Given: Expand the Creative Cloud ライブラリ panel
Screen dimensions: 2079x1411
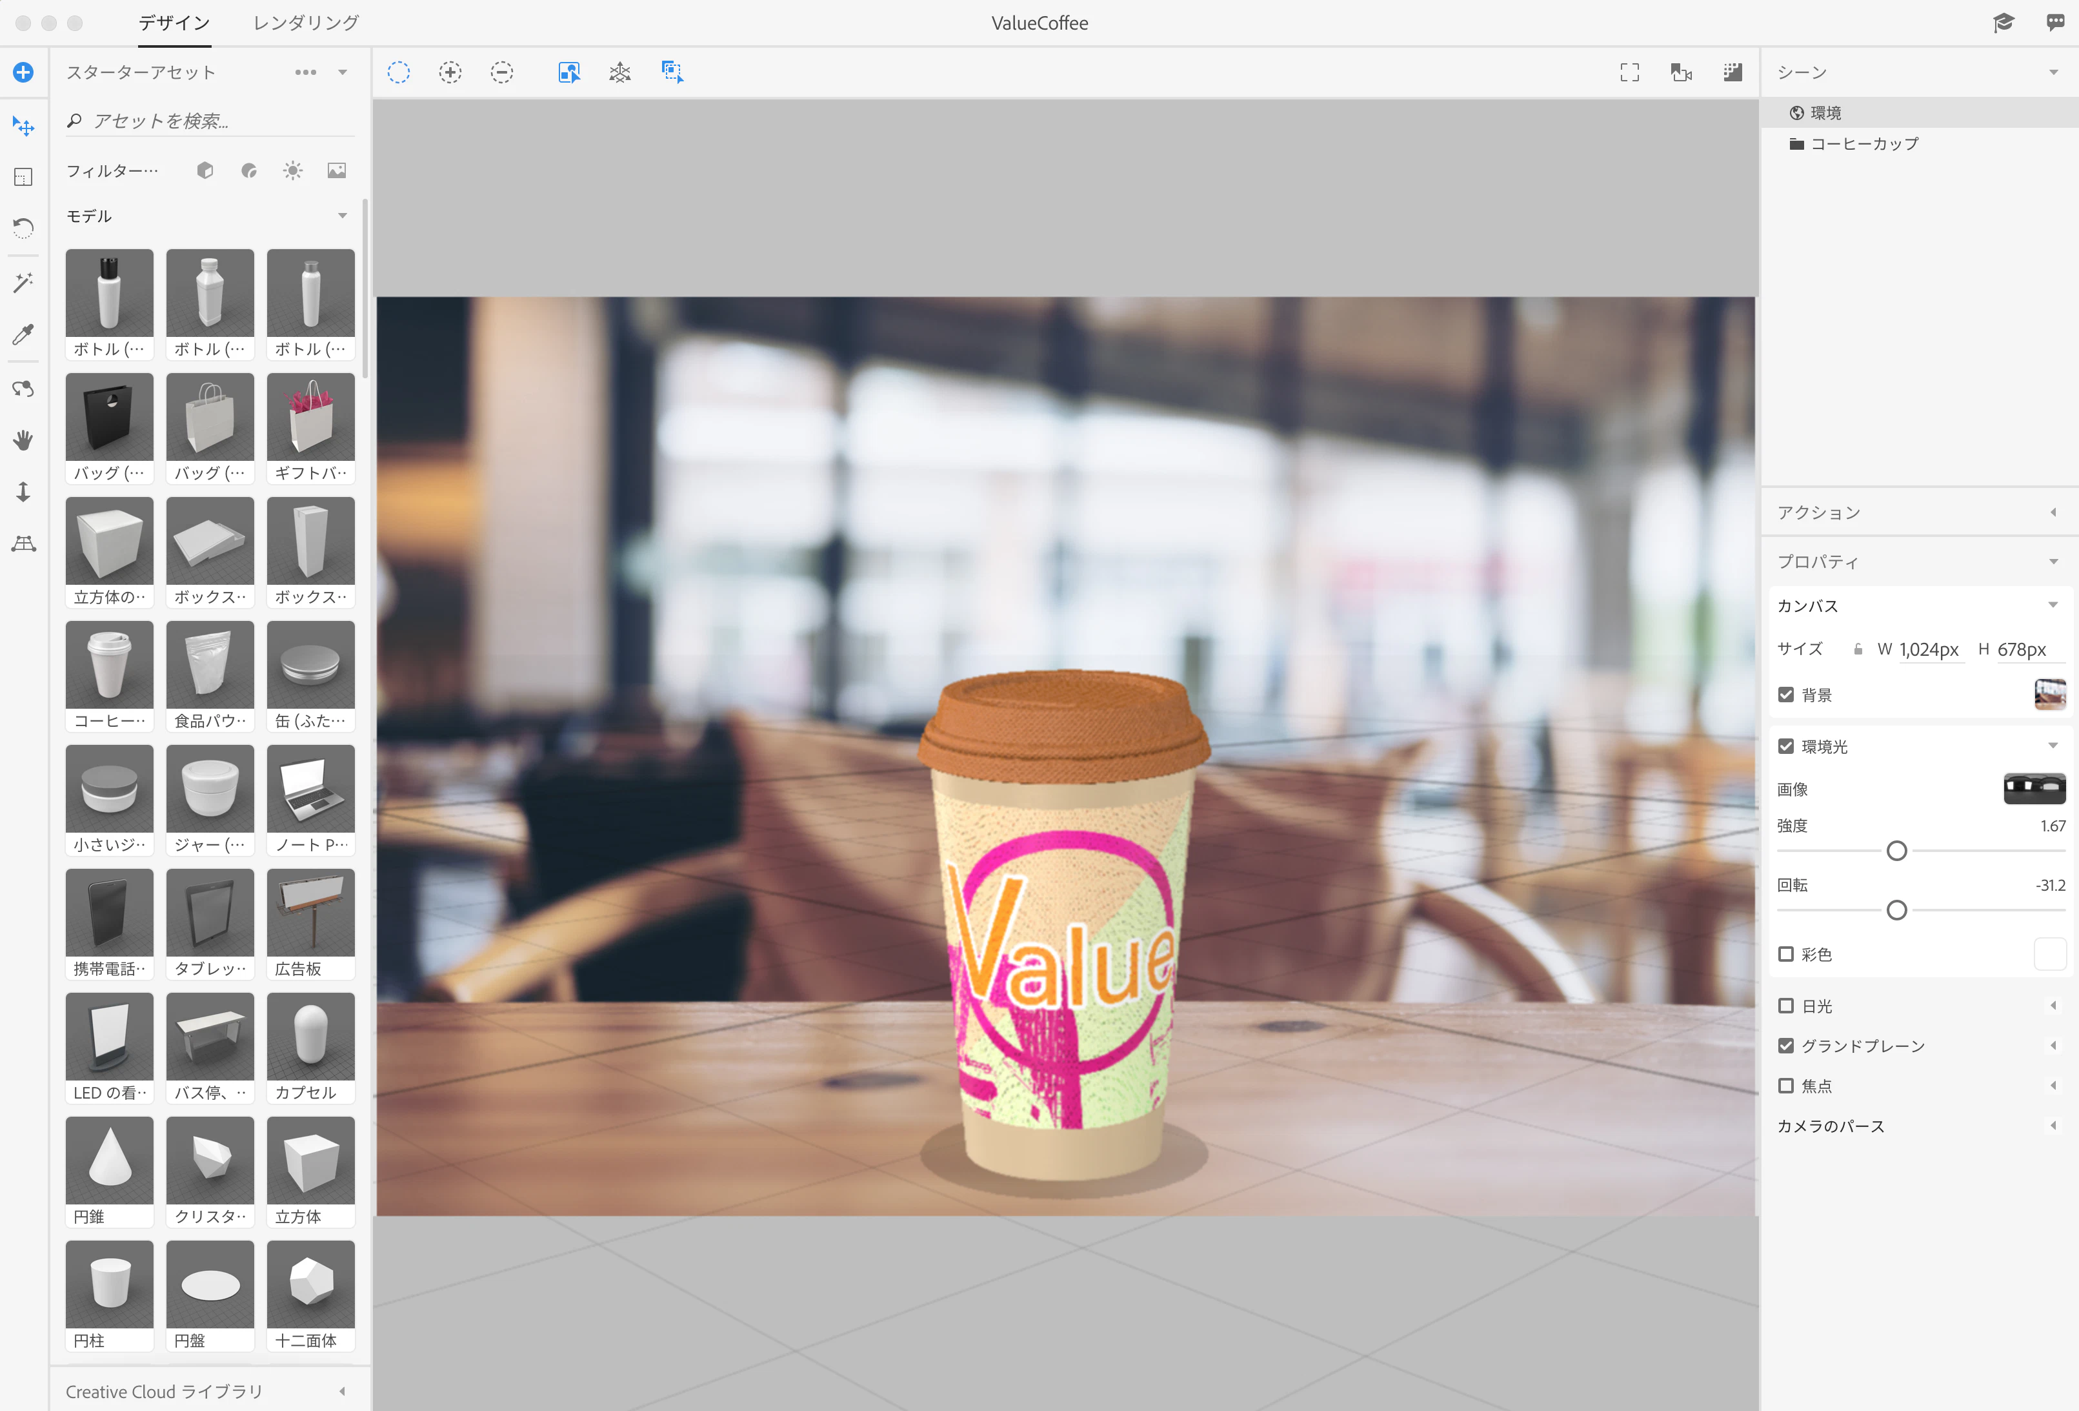Looking at the screenshot, I should pos(342,1392).
